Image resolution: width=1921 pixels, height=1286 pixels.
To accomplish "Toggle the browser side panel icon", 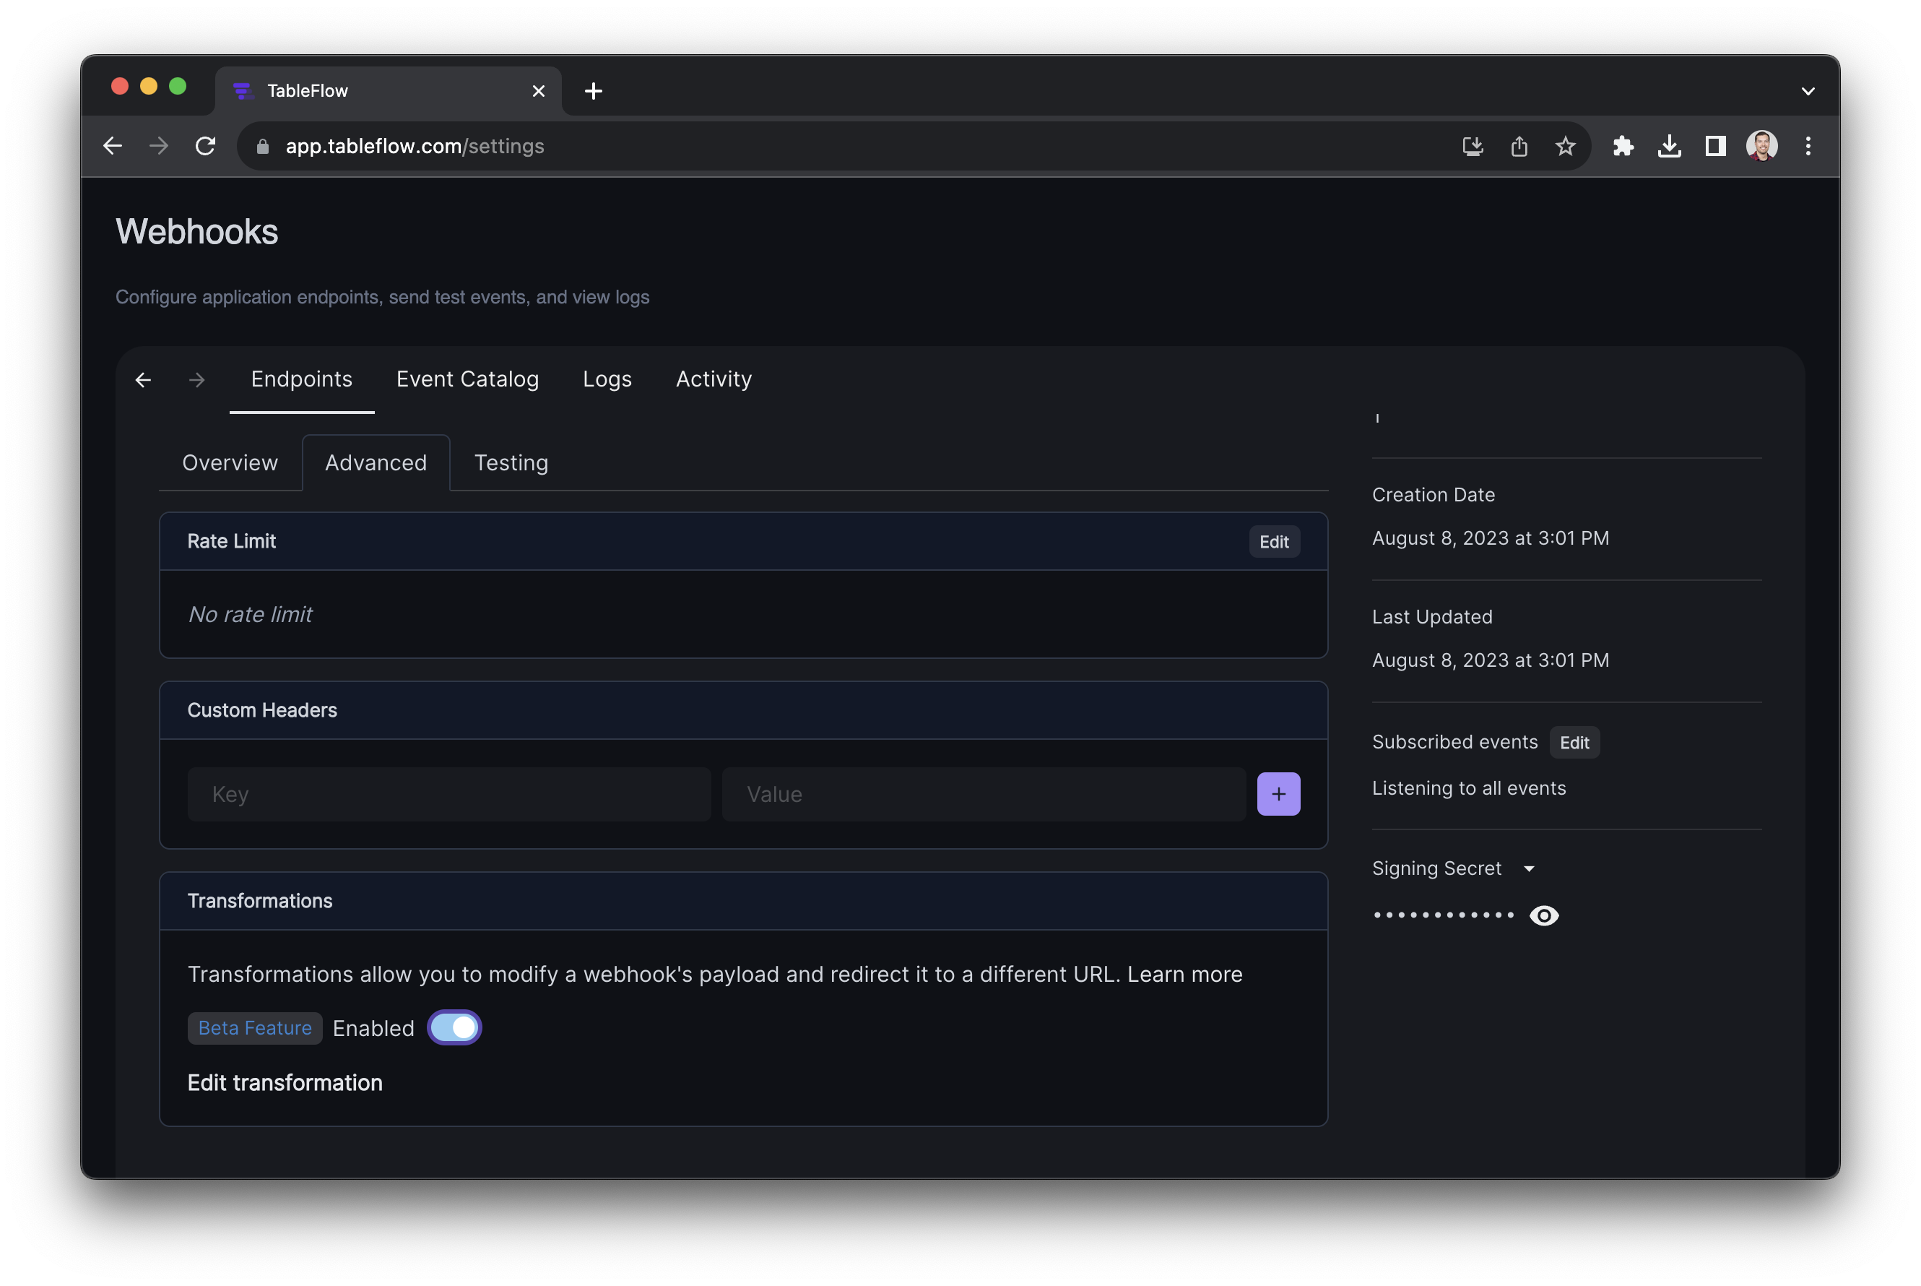I will [x=1715, y=146].
